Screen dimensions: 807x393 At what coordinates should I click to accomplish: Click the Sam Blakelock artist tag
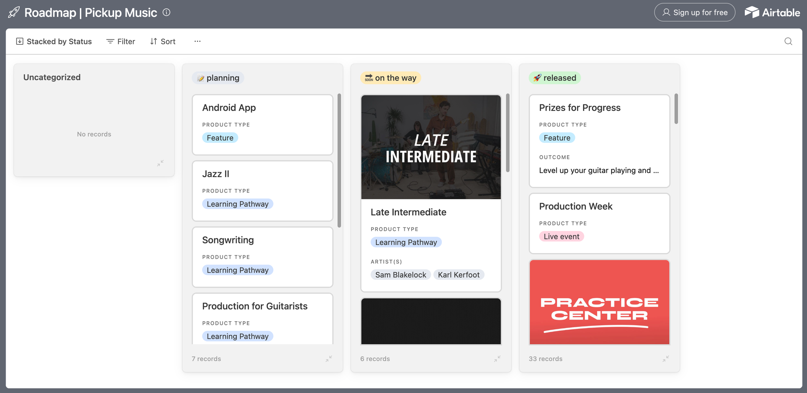click(x=401, y=275)
